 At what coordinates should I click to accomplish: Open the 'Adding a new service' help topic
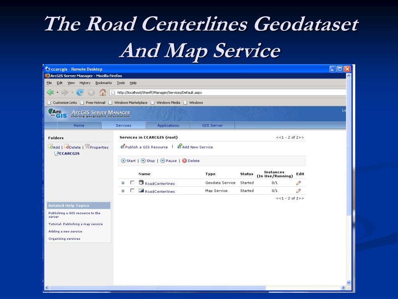[x=65, y=231]
